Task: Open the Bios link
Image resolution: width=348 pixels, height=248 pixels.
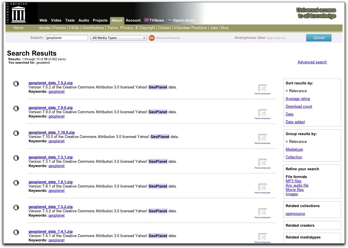Action: coord(225,28)
